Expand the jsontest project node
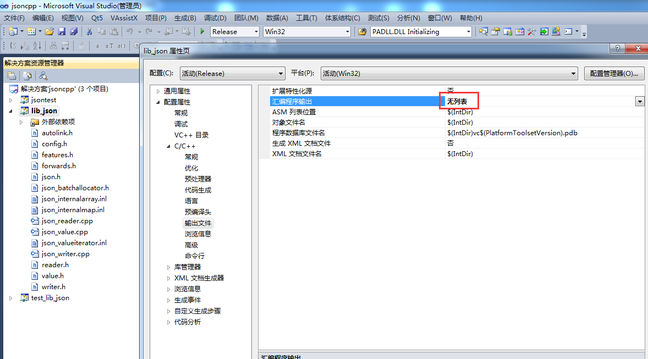Image resolution: width=648 pixels, height=359 pixels. (x=11, y=100)
